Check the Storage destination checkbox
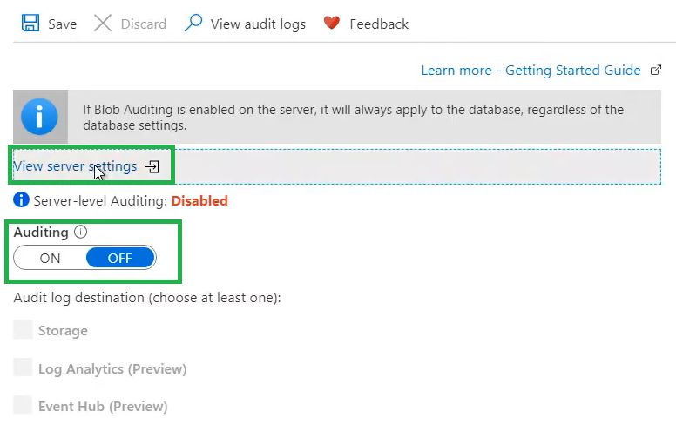This screenshot has height=425, width=676. point(24,330)
